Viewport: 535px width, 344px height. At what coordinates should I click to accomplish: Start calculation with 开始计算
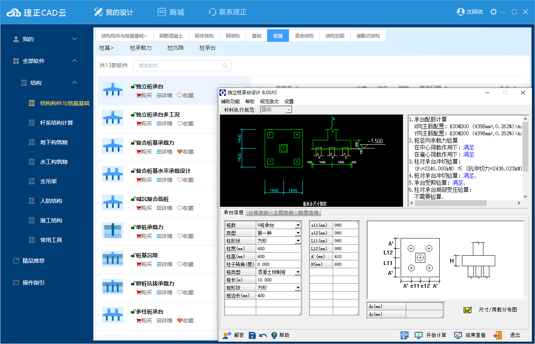pyautogui.click(x=431, y=335)
